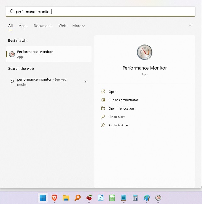Open Performance Monitor gauge icon on taskbar

(158, 198)
